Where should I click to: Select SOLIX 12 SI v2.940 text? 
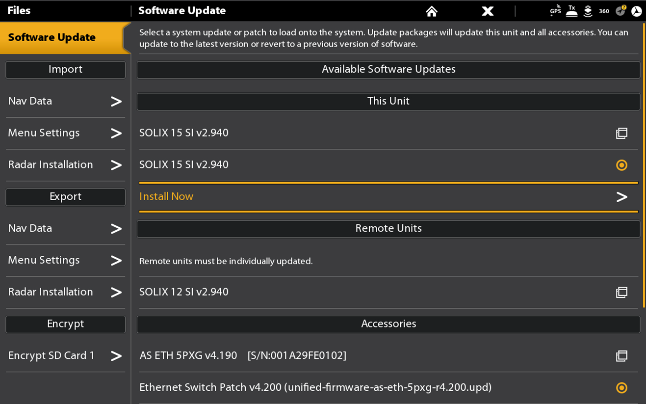[x=184, y=292]
